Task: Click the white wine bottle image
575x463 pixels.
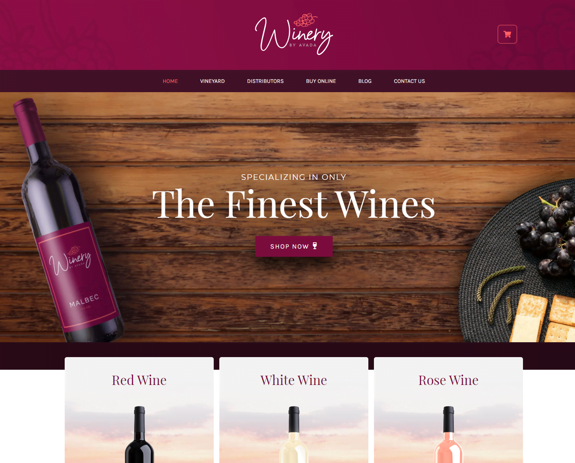Action: (294, 435)
